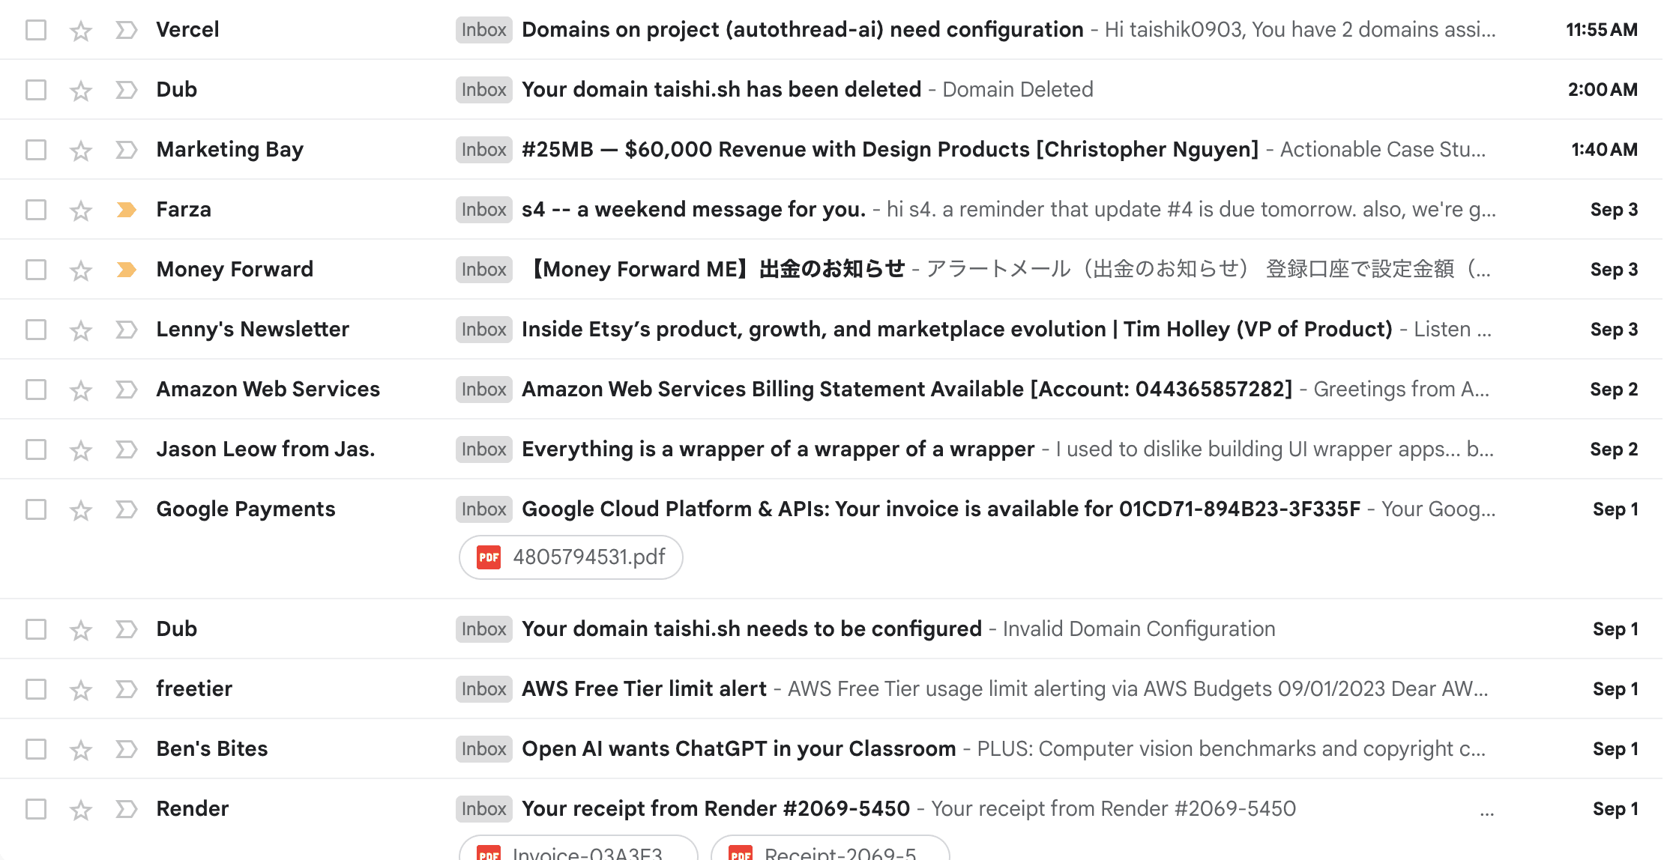Select the Dub needs to be configured checkbox
The height and width of the screenshot is (860, 1670).
click(36, 629)
